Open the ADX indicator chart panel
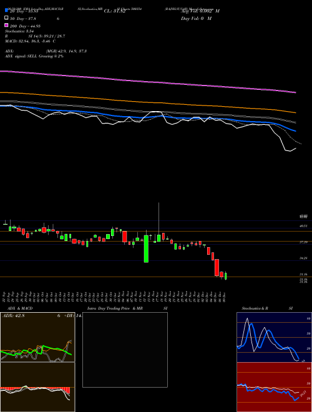 click(37, 337)
